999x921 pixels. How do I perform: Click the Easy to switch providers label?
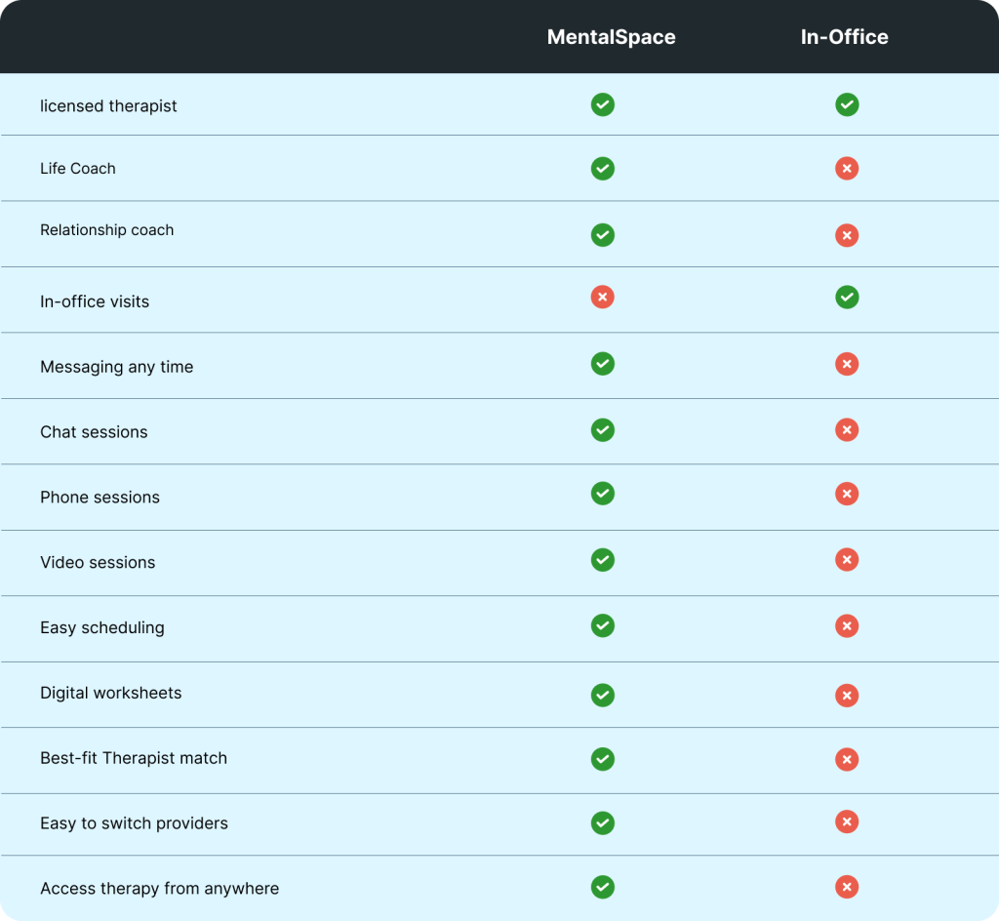point(134,823)
